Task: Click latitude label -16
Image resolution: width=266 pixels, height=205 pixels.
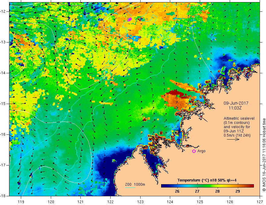Action: point(3,134)
